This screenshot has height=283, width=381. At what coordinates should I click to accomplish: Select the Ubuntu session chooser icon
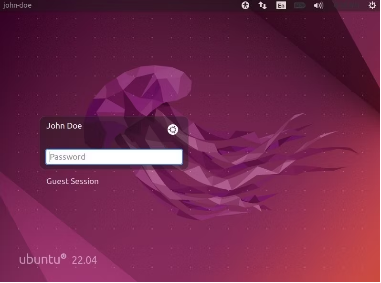click(173, 130)
